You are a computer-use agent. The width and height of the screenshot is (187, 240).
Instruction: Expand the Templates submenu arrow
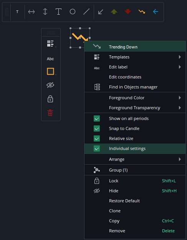pos(180,57)
